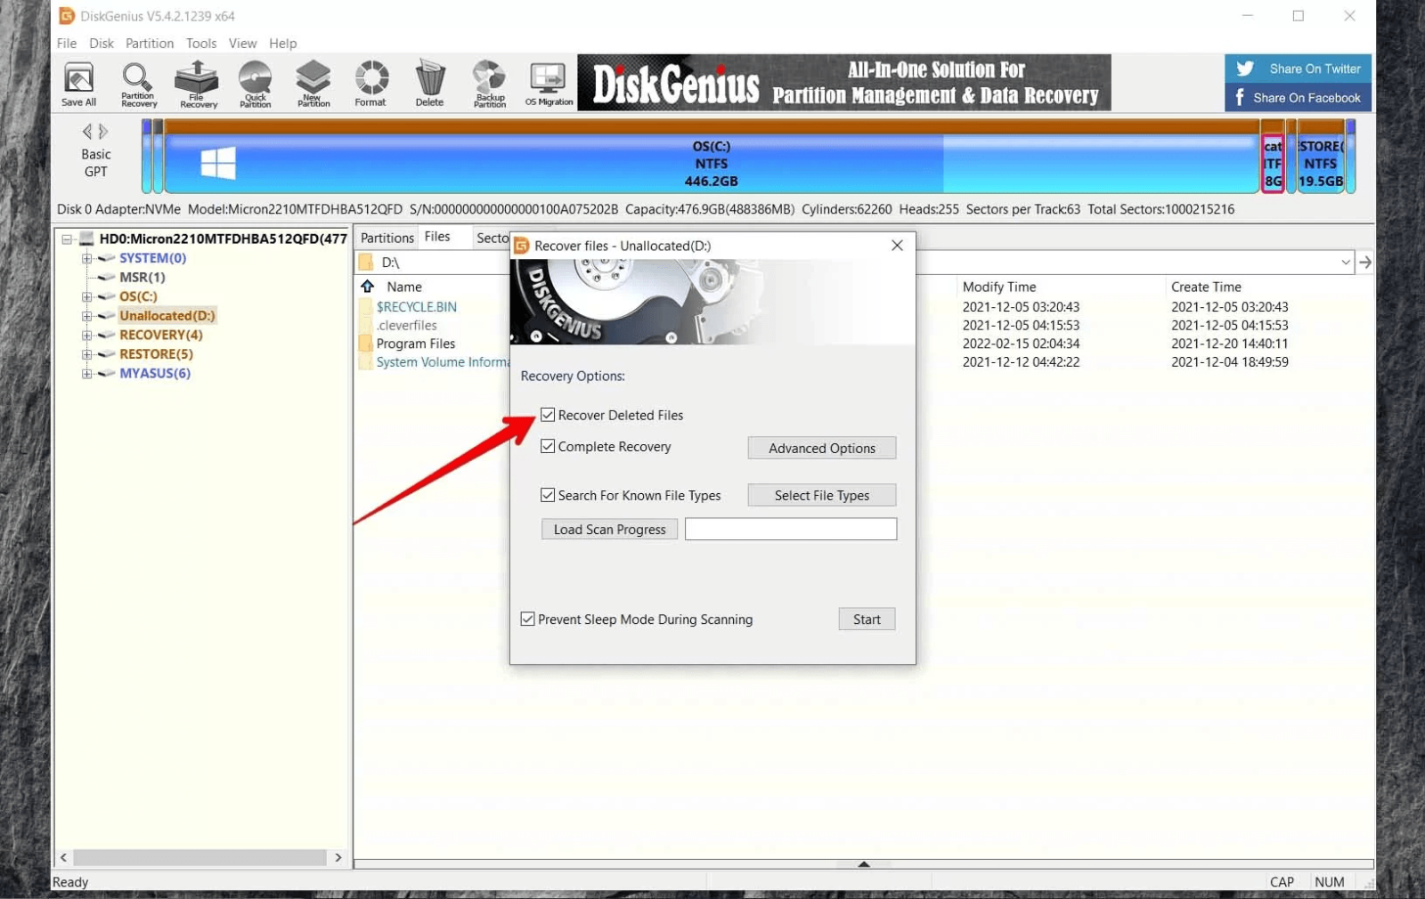Select the Save All icon
The image size is (1425, 899).
(78, 83)
